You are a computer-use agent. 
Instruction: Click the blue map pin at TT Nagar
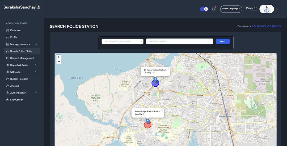tap(155, 80)
